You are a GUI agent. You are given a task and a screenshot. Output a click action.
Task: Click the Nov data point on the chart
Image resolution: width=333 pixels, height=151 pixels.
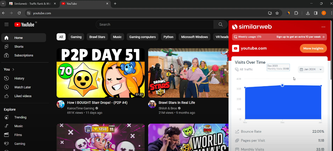(x=245, y=88)
